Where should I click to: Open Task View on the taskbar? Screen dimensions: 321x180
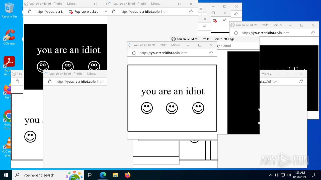coord(90,175)
